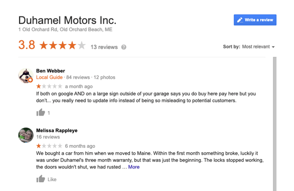Click the reviews list scrollbar

pyautogui.click(x=275, y=124)
